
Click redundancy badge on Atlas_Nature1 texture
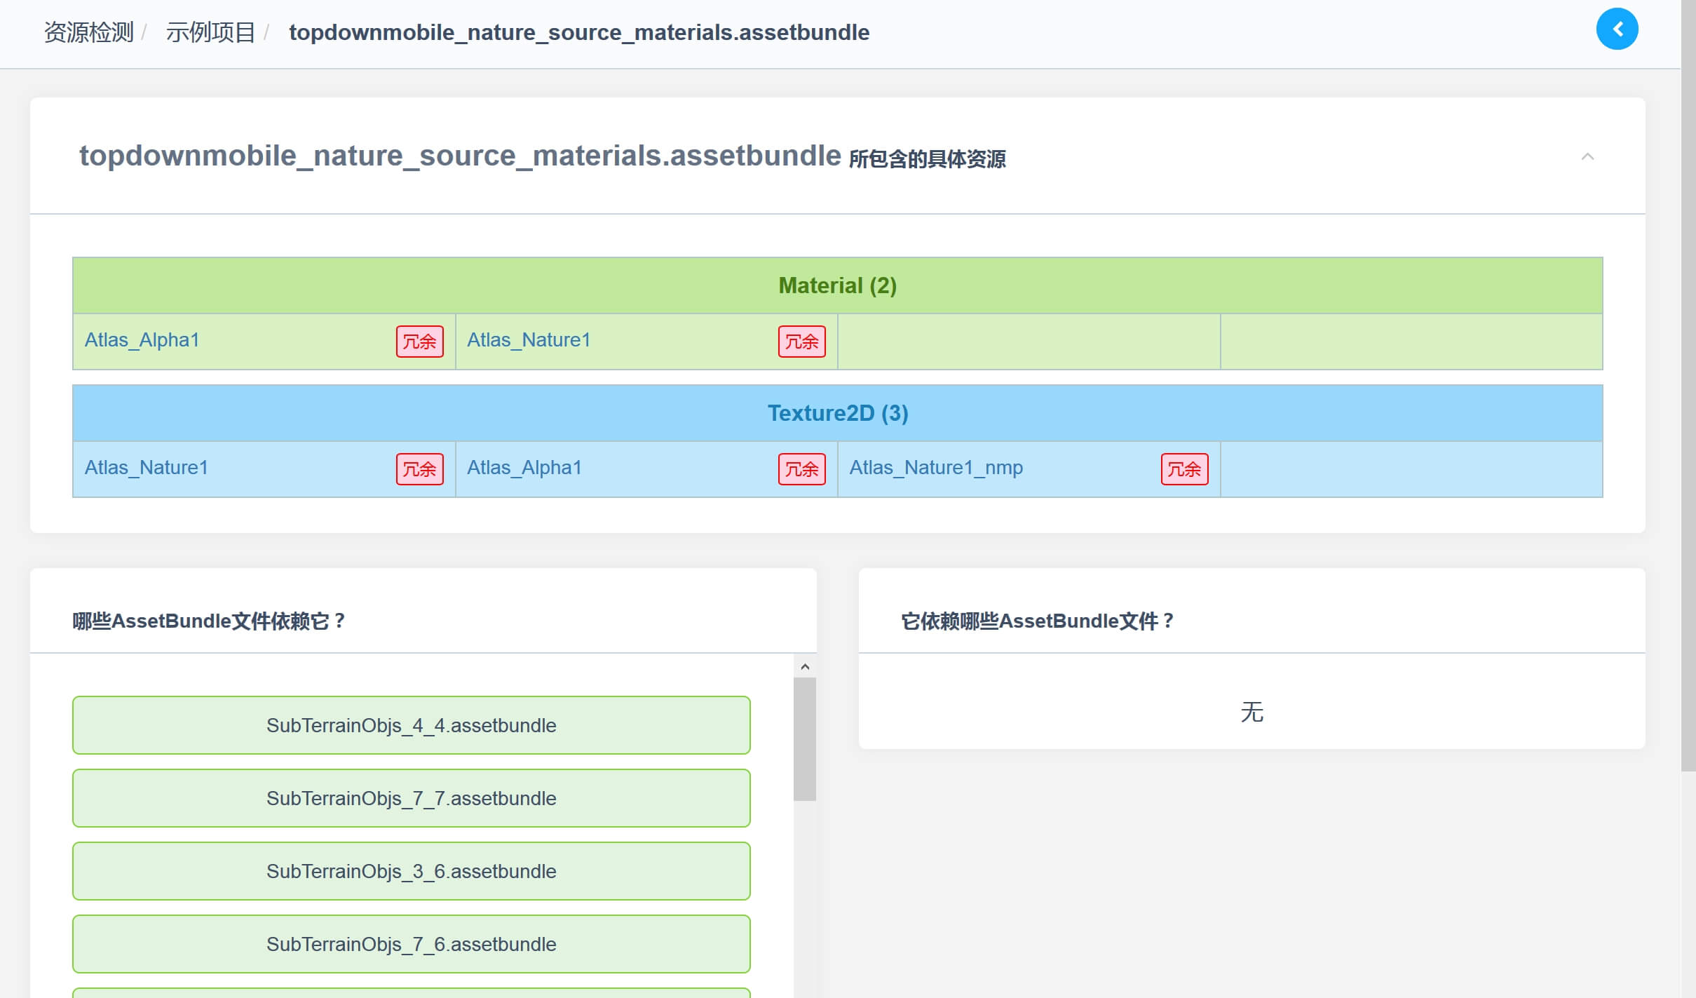tap(419, 469)
